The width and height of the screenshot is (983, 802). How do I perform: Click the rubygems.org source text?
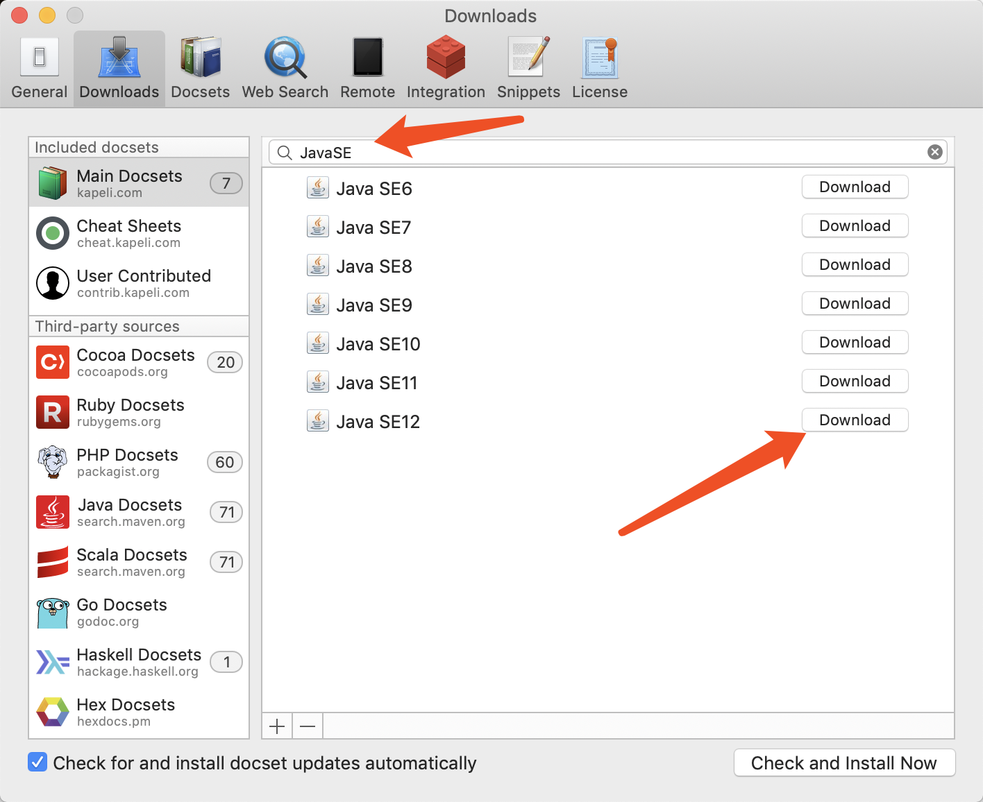[x=119, y=422]
